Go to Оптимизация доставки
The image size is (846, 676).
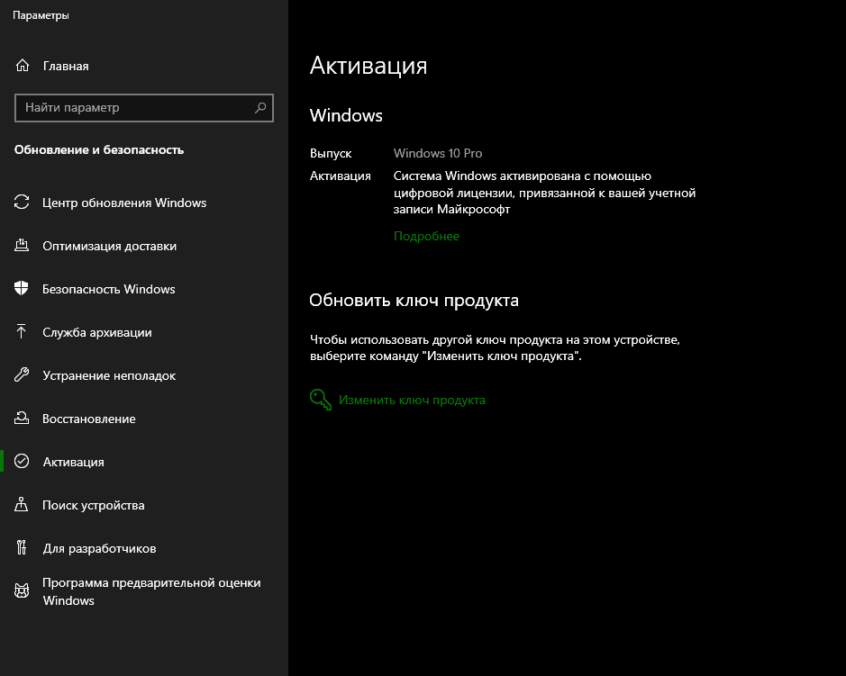point(110,246)
